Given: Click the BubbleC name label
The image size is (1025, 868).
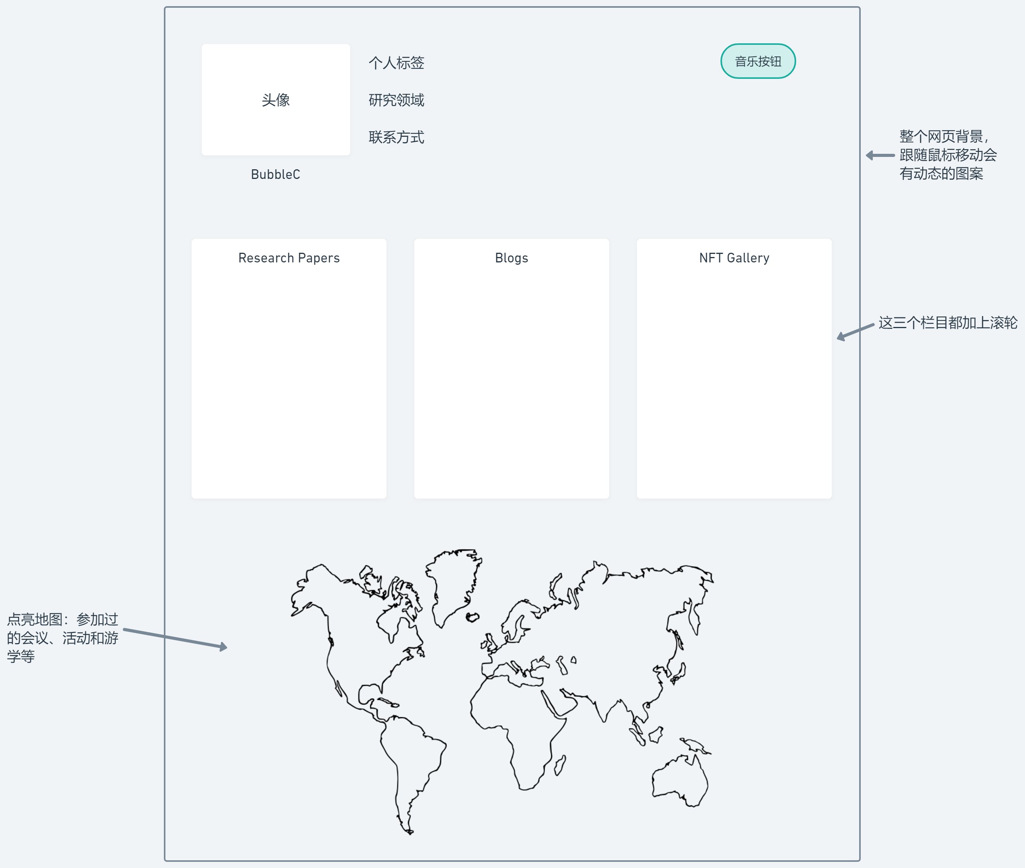Looking at the screenshot, I should [x=276, y=175].
